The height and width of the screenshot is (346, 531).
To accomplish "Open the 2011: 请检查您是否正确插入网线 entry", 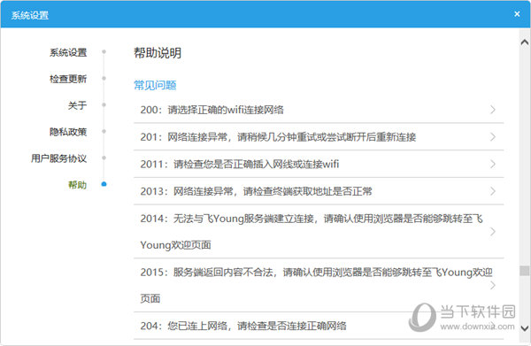I will pyautogui.click(x=319, y=164).
